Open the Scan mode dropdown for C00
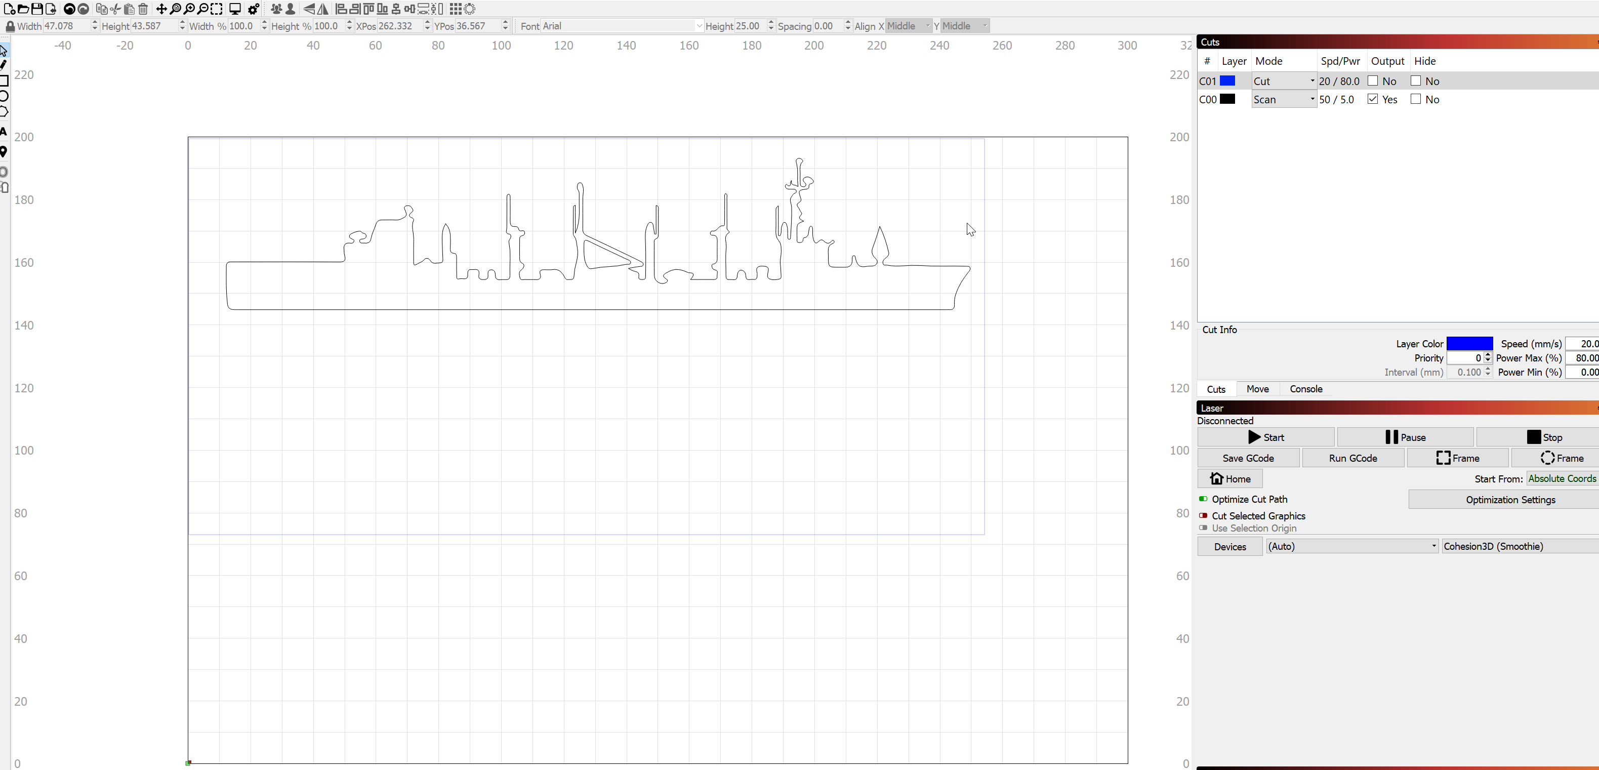1599x770 pixels. point(1284,99)
